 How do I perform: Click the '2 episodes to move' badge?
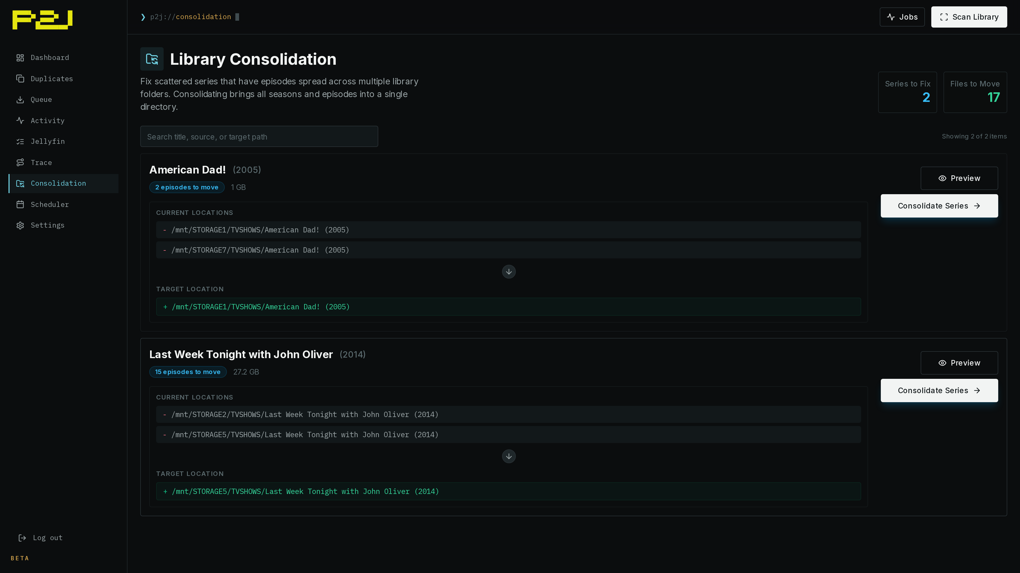tap(187, 188)
